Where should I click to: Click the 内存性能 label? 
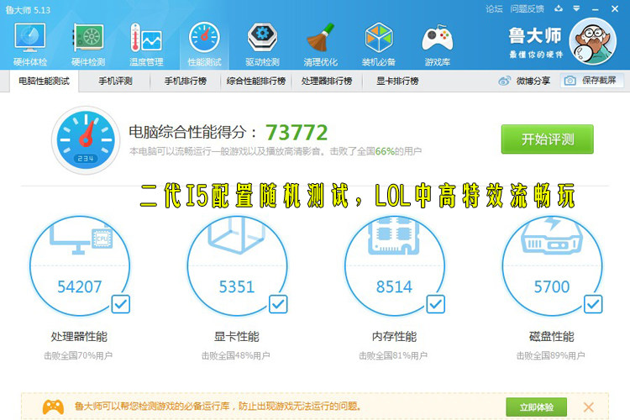(x=394, y=336)
